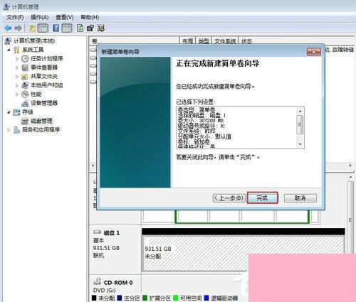
Task: Open the 操作(A) menu
Action: (40, 17)
